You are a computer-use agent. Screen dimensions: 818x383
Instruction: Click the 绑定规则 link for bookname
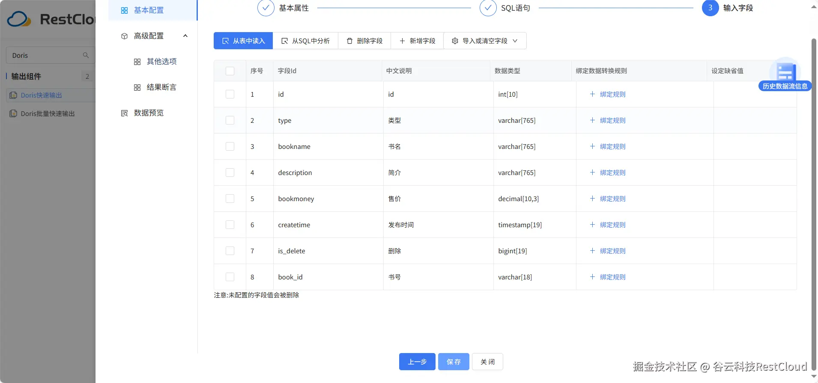point(612,146)
